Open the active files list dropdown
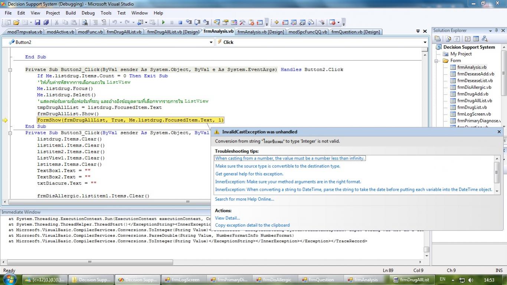The image size is (507, 285). [x=418, y=32]
